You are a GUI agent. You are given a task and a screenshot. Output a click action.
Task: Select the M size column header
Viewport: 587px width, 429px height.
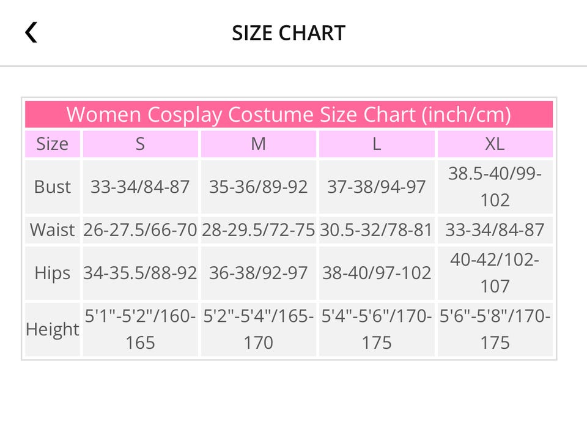click(x=259, y=144)
